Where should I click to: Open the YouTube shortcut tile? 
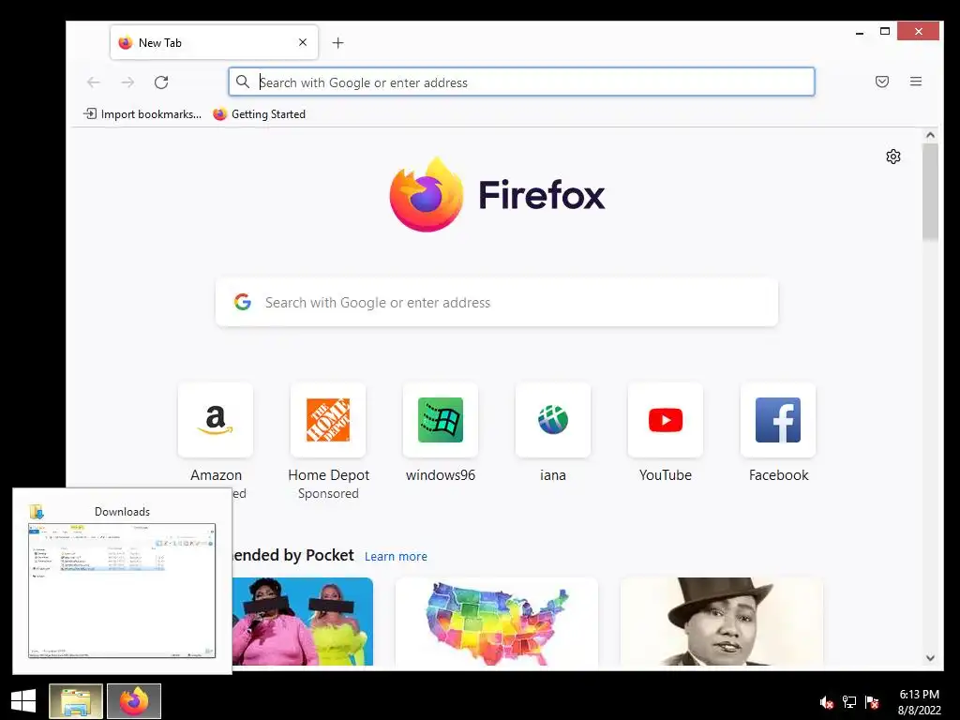tap(666, 421)
